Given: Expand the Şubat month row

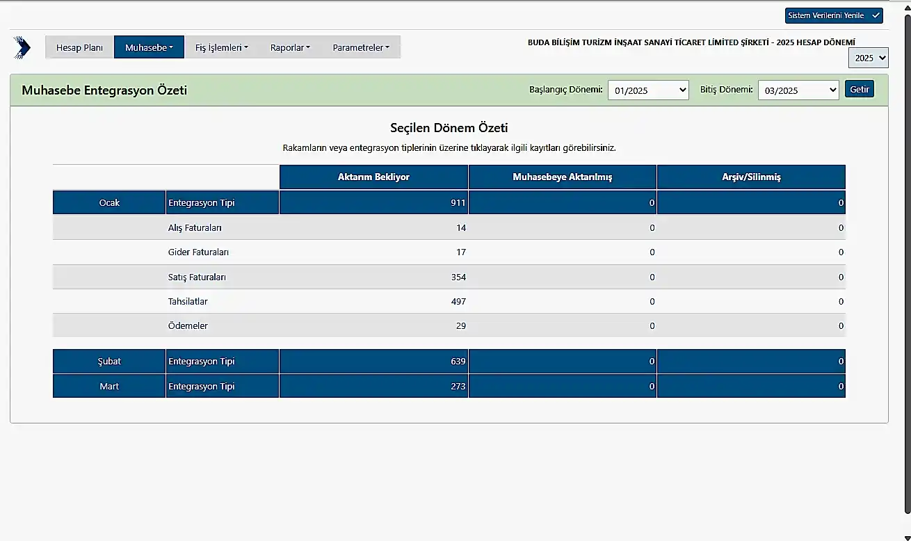Looking at the screenshot, I should coord(109,362).
